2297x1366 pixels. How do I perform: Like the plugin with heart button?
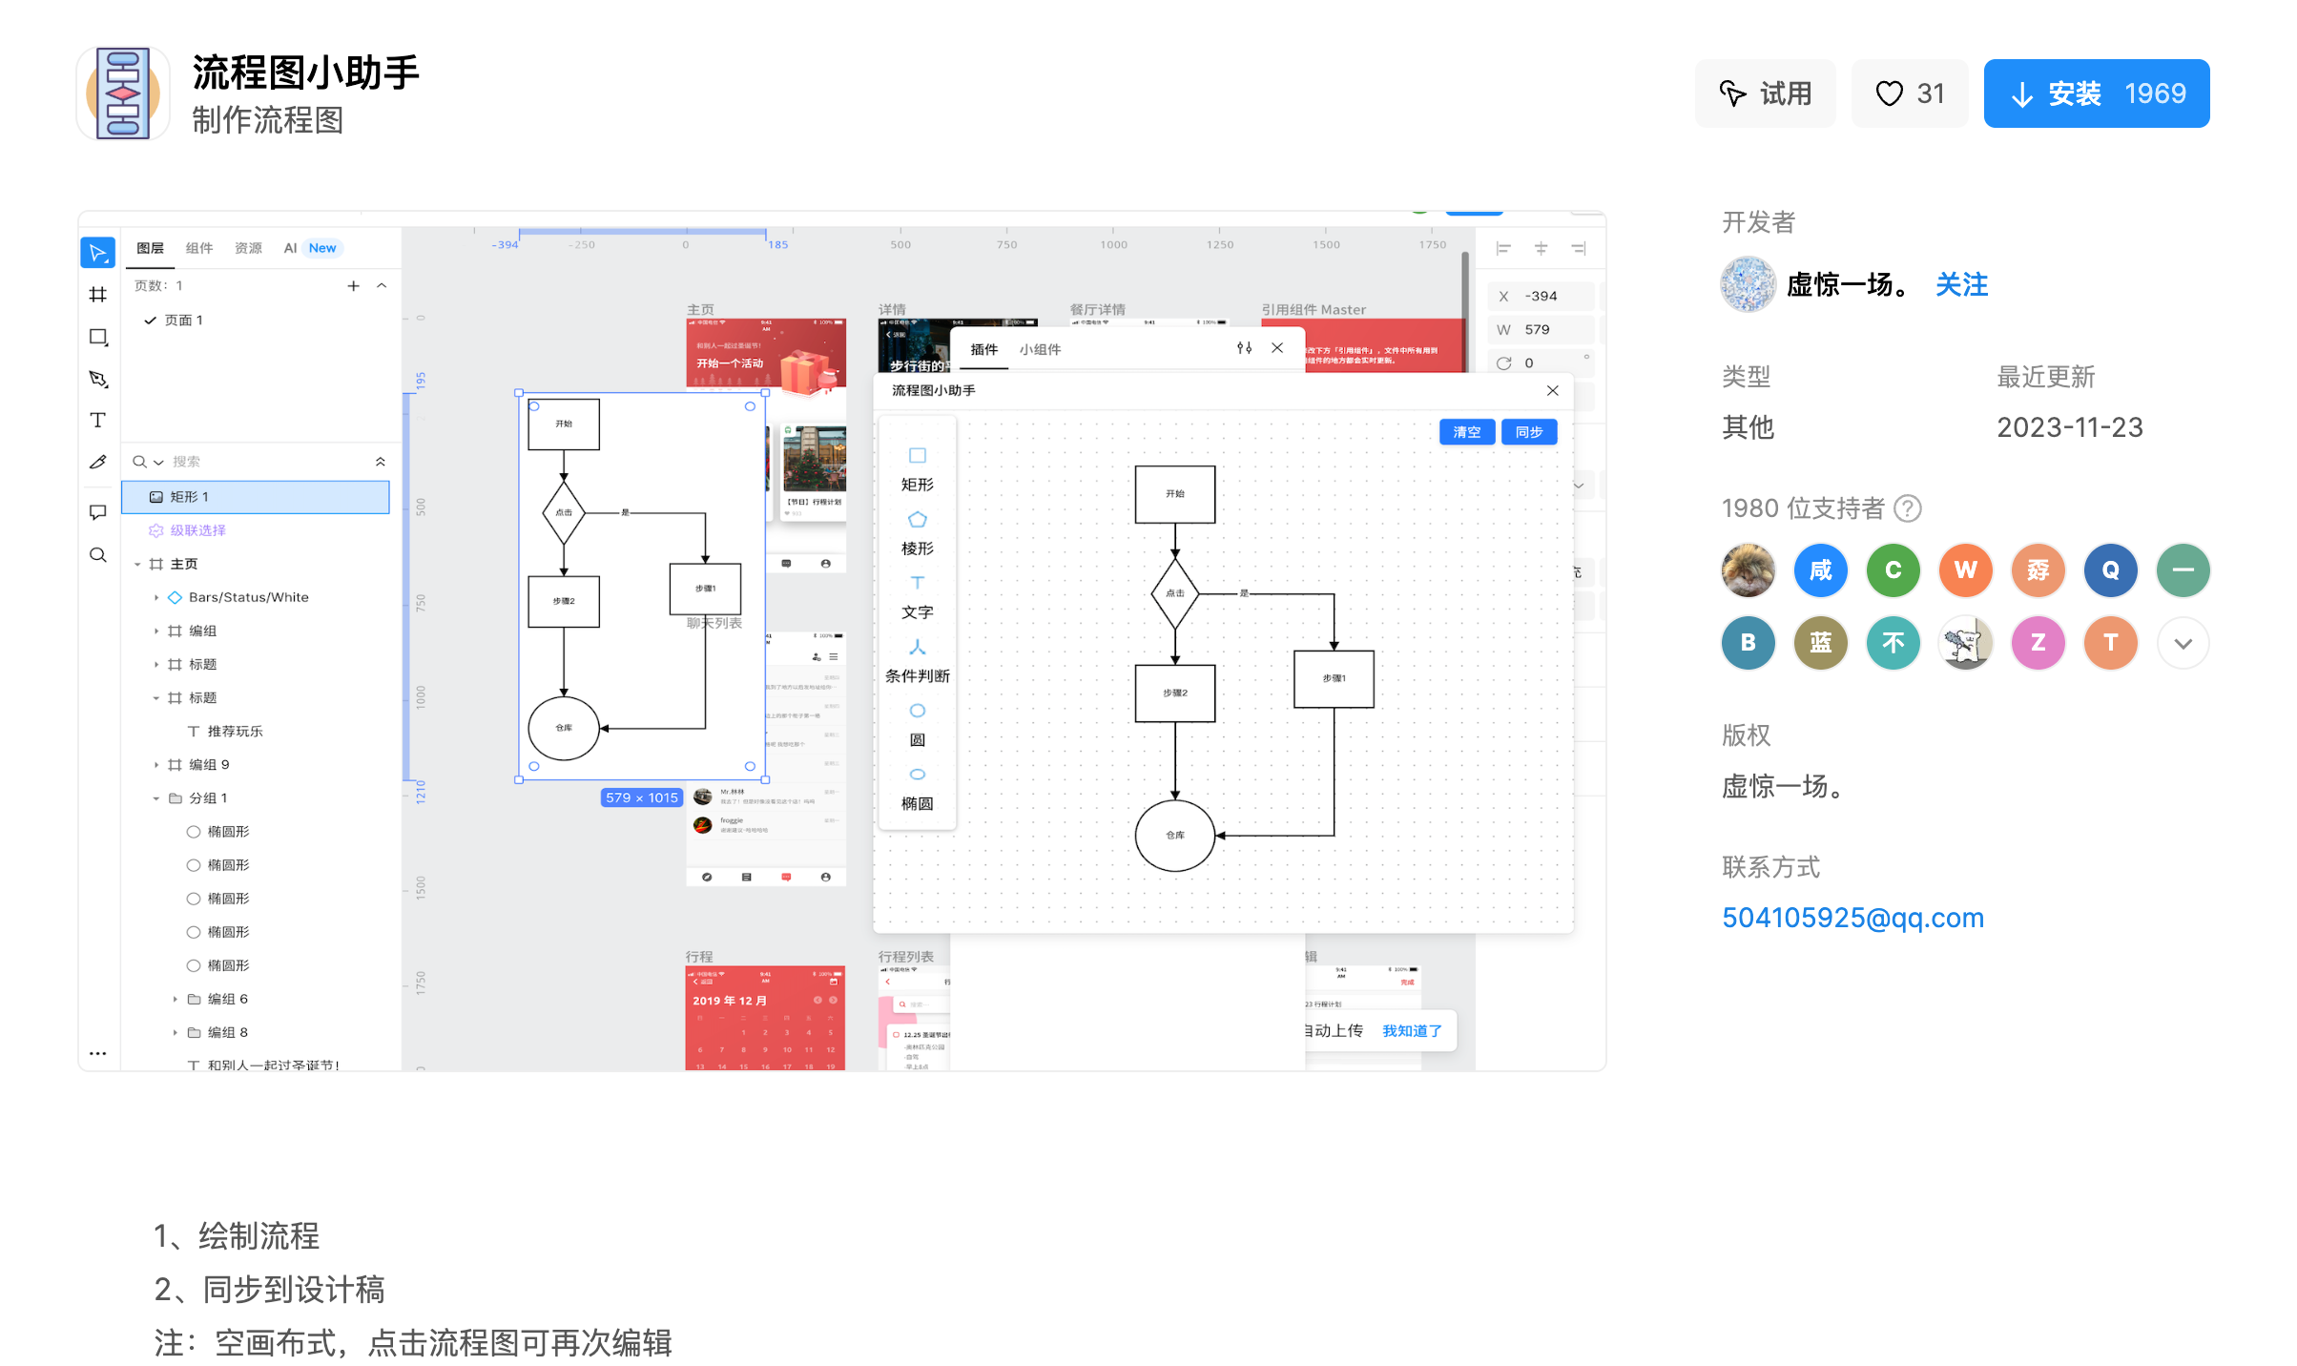1909,93
